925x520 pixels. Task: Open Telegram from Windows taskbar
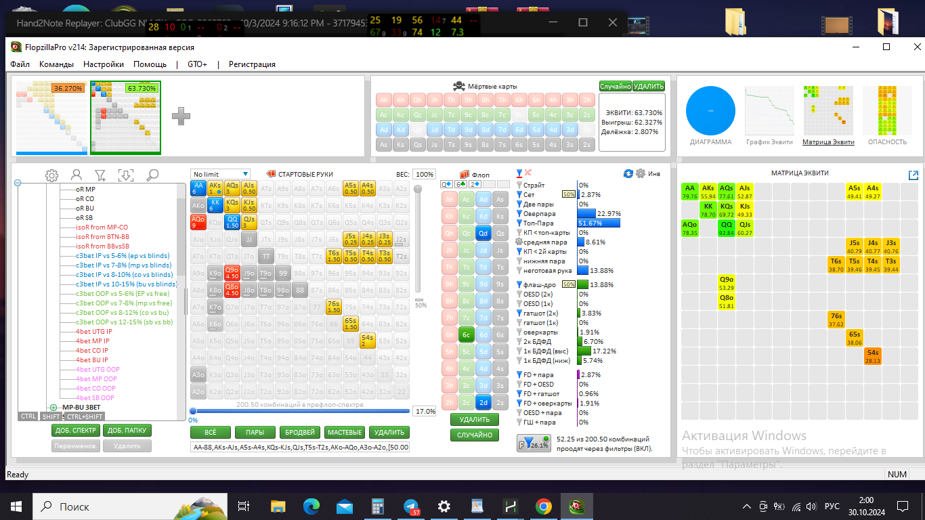point(411,506)
